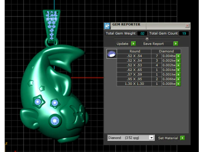
Task: Click green arrow in the .52 X .53 row
Action: pyautogui.click(x=178, y=65)
